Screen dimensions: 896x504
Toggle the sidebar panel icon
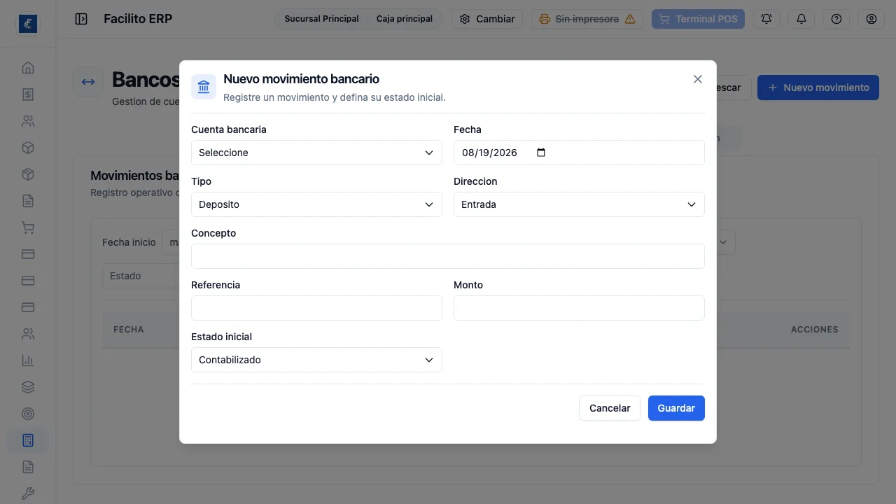point(81,19)
